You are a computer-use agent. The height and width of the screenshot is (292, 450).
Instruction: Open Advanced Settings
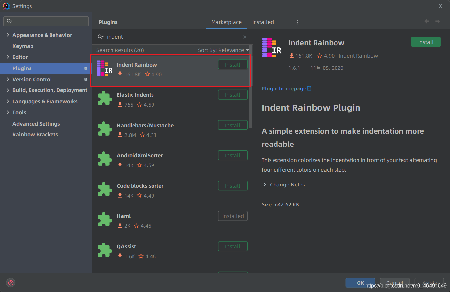[x=36, y=124]
